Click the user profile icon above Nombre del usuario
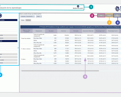The image size is (121, 97). click(78, 6)
